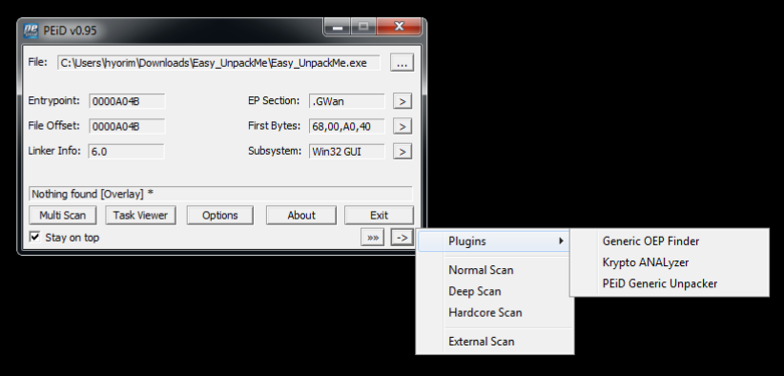Click the -> menu arrow button
Image resolution: width=784 pixels, height=376 pixels.
pyautogui.click(x=402, y=238)
